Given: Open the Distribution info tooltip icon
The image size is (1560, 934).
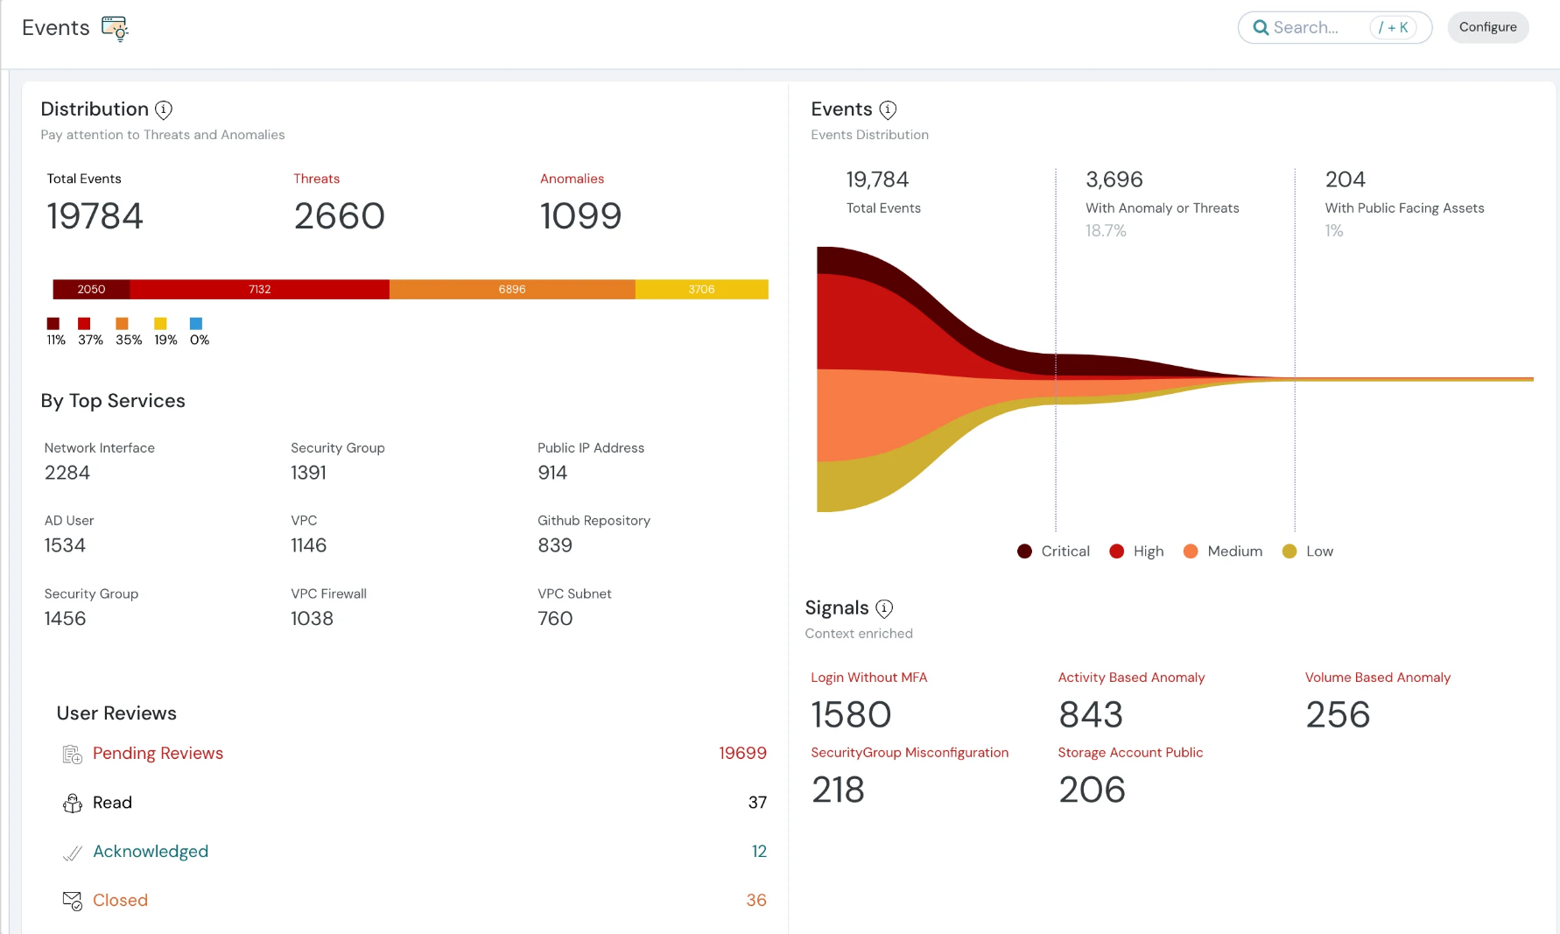Looking at the screenshot, I should pos(163,109).
